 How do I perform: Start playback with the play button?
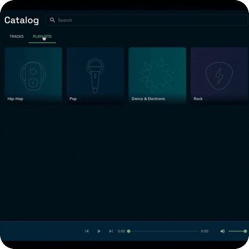pyautogui.click(x=99, y=231)
